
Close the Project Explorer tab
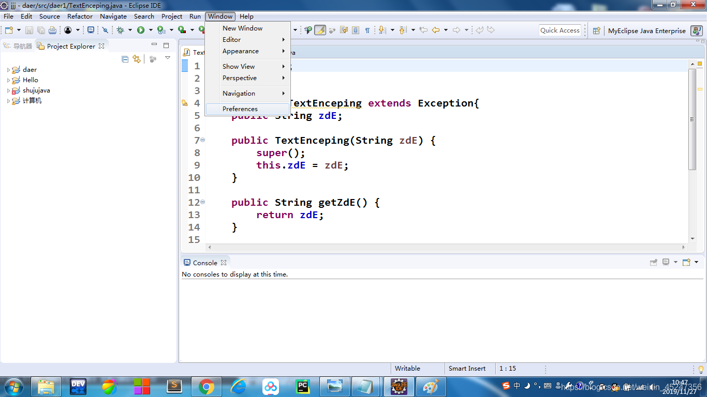pyautogui.click(x=101, y=46)
